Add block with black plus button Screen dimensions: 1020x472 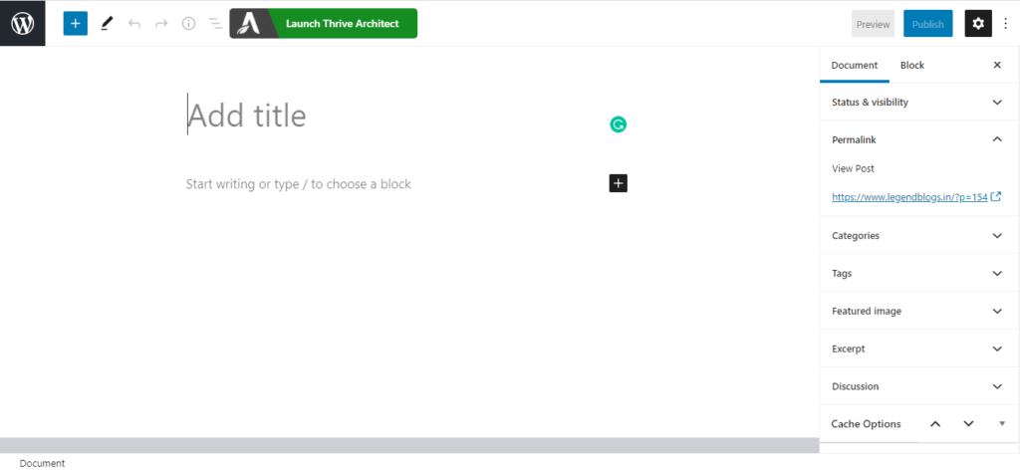click(x=618, y=183)
